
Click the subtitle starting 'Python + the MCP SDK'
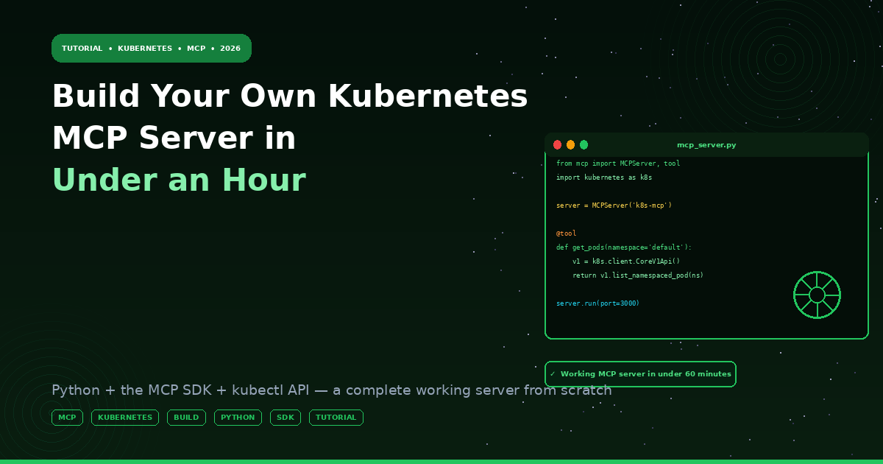[331, 390]
